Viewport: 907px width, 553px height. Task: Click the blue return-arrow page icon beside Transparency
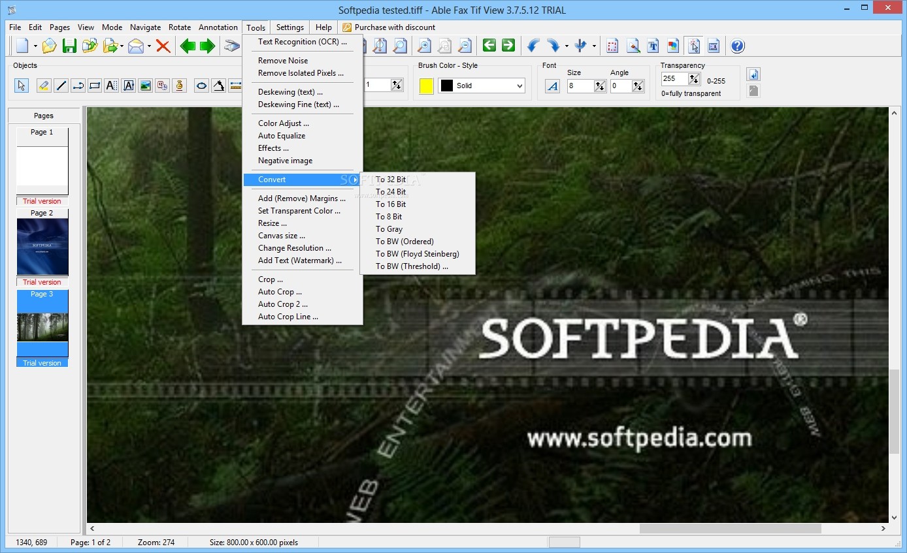click(x=753, y=74)
